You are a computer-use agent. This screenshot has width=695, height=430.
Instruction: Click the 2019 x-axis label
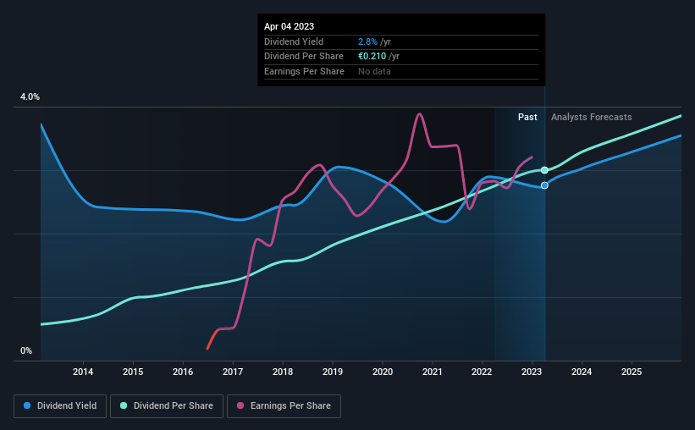tap(333, 372)
